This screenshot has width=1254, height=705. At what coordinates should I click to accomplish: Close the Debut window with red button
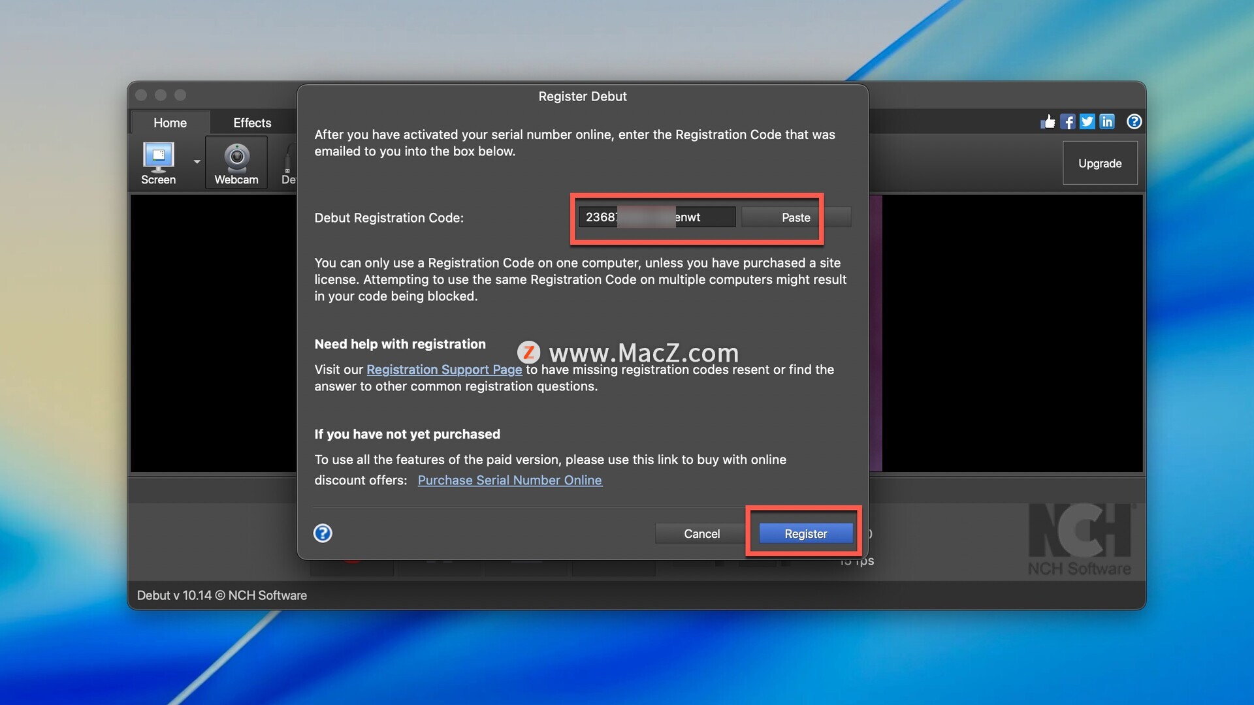point(141,95)
